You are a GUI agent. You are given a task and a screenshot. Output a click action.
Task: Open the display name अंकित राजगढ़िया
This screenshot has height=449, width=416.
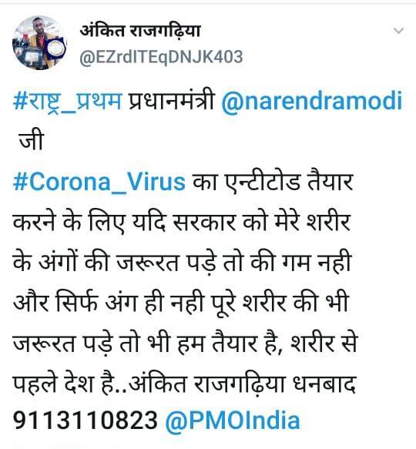coord(140,32)
